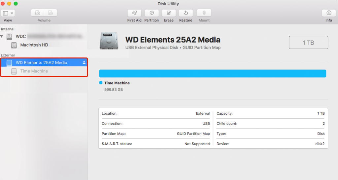
Task: Click the 999.83 GB size text
Action: point(114,90)
